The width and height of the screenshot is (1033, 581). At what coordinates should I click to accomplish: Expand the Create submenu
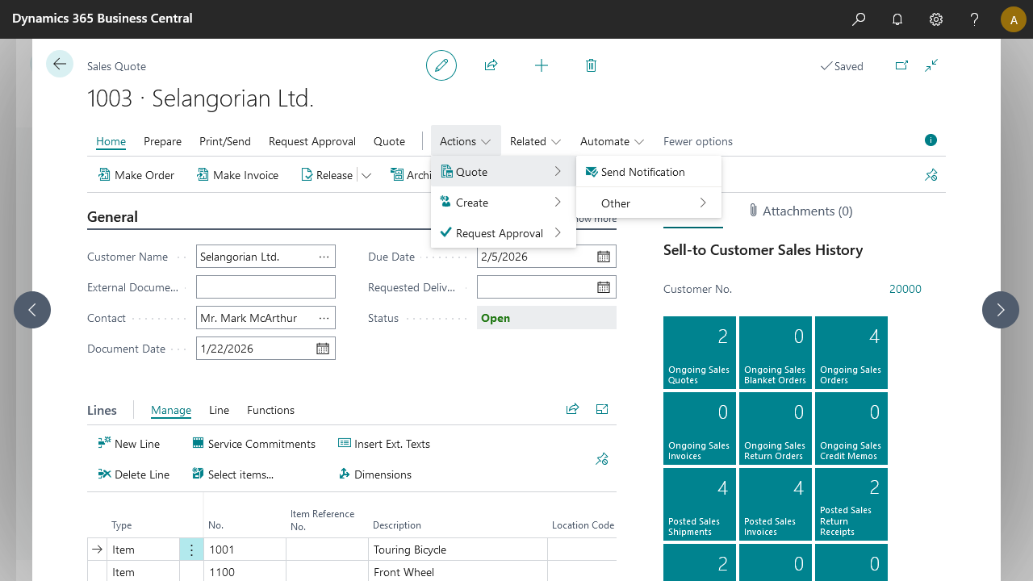503,203
